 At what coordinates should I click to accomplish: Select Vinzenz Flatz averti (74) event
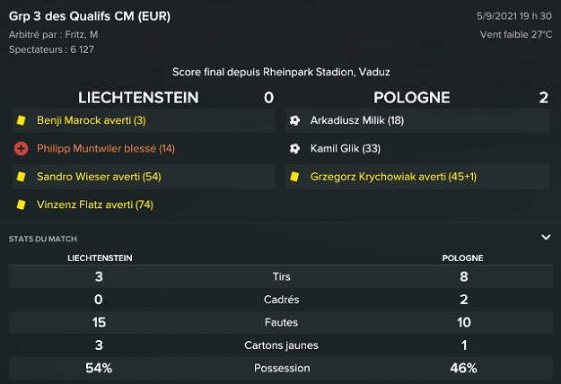[x=95, y=205]
